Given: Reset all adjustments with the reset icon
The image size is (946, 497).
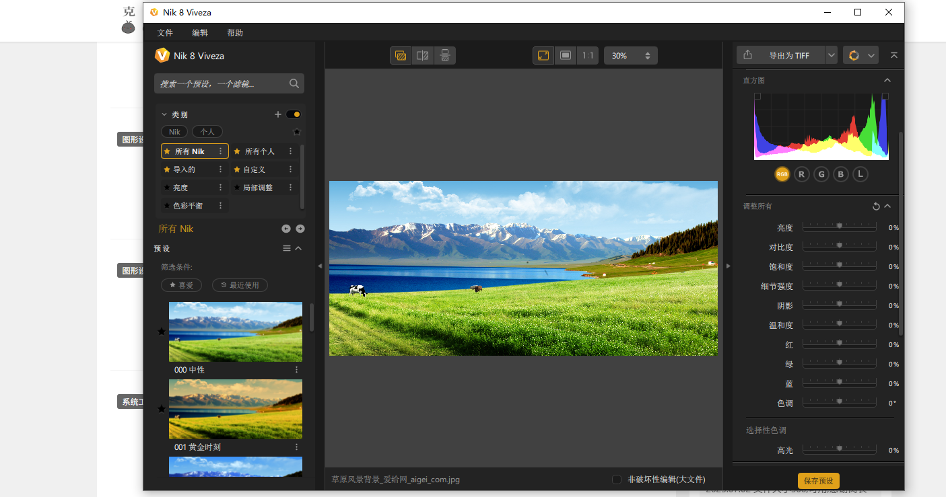Looking at the screenshot, I should tap(876, 206).
